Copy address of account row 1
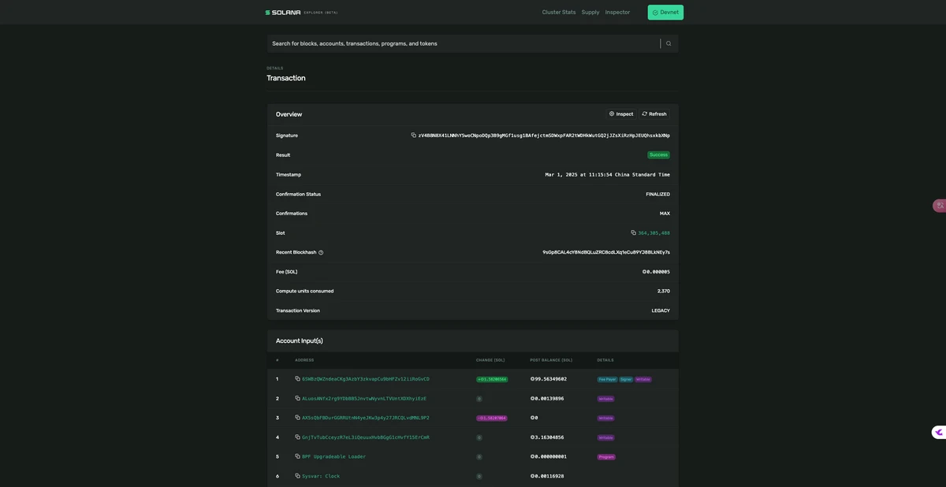This screenshot has height=487, width=946. 298,379
